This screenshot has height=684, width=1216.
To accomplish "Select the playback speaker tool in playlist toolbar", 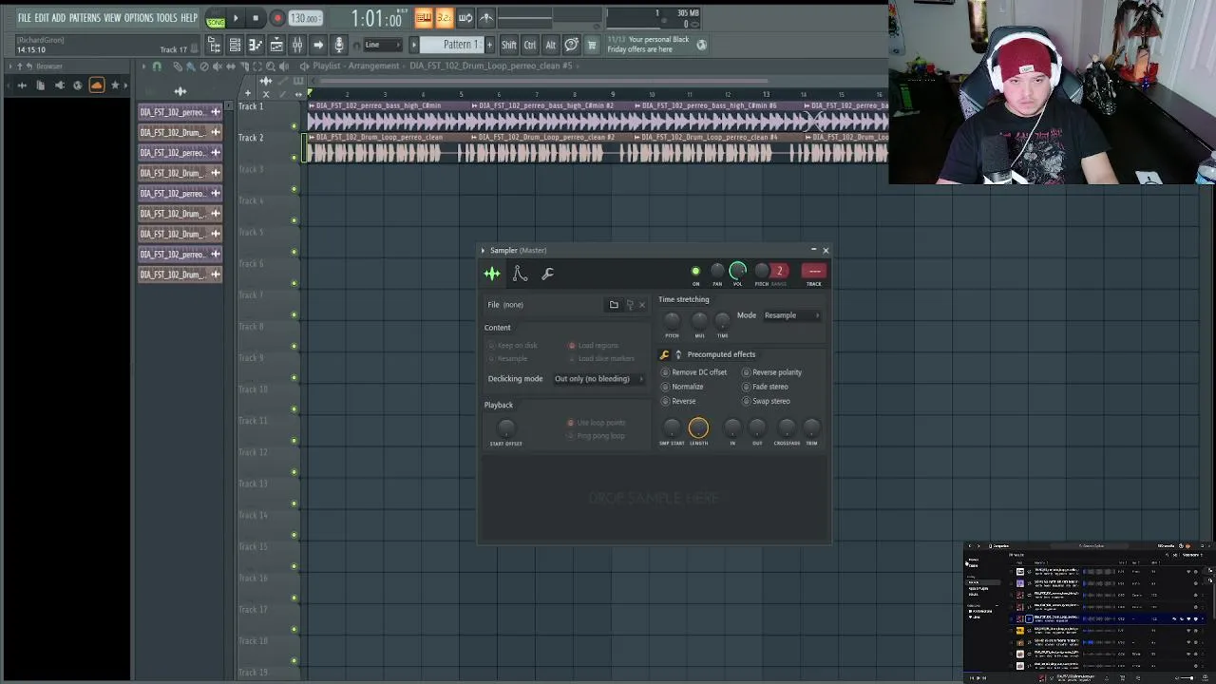I will [284, 66].
